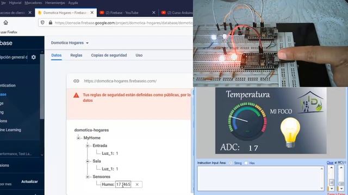Click the Firebase sidebar vertical scrollbar
This screenshot has height=195, width=348.
(42, 86)
